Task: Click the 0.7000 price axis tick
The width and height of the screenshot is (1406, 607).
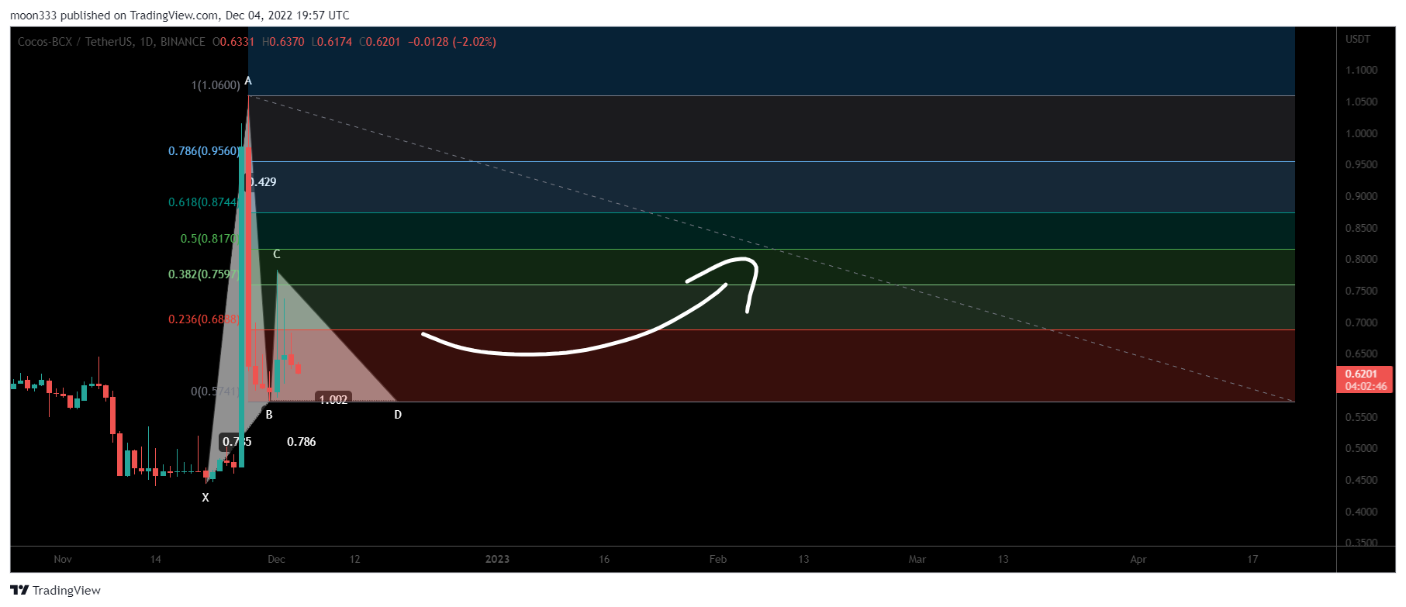Action: (1362, 322)
